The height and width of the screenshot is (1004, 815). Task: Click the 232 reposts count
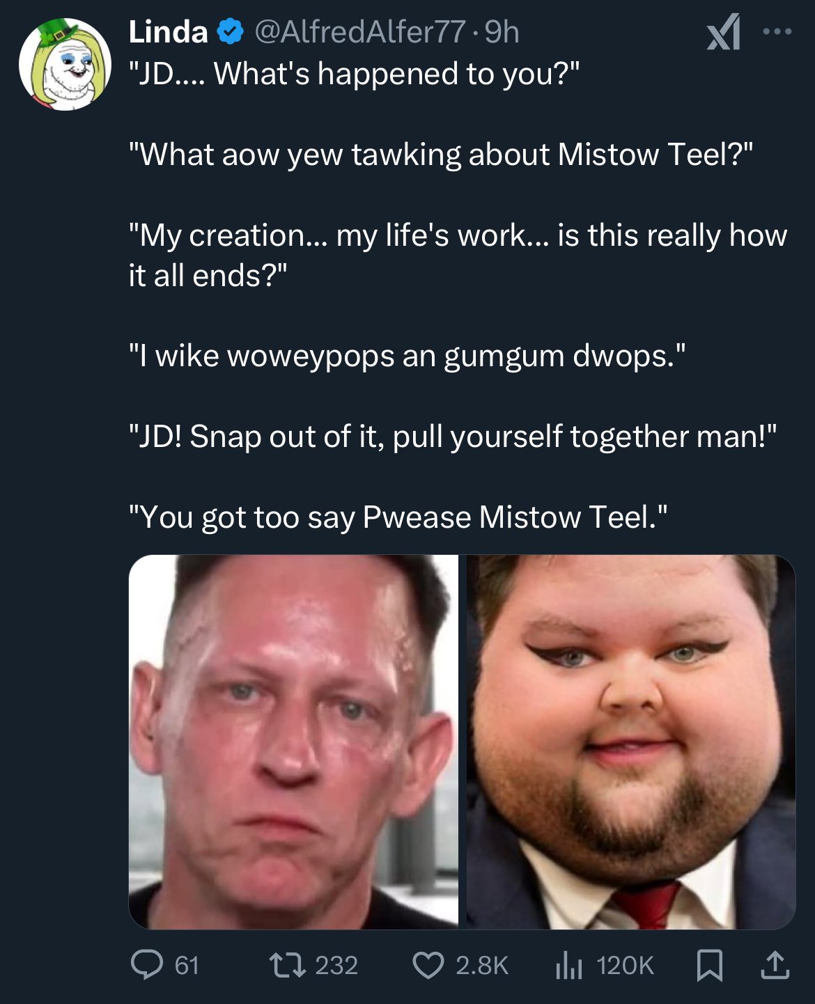click(336, 965)
